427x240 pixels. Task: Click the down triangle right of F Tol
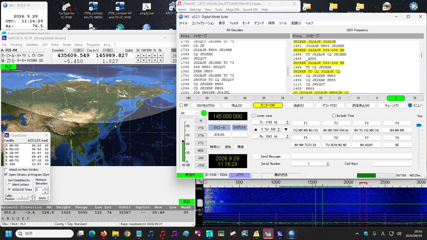[286, 129]
